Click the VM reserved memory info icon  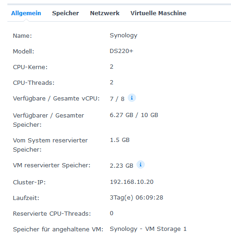click(x=141, y=165)
